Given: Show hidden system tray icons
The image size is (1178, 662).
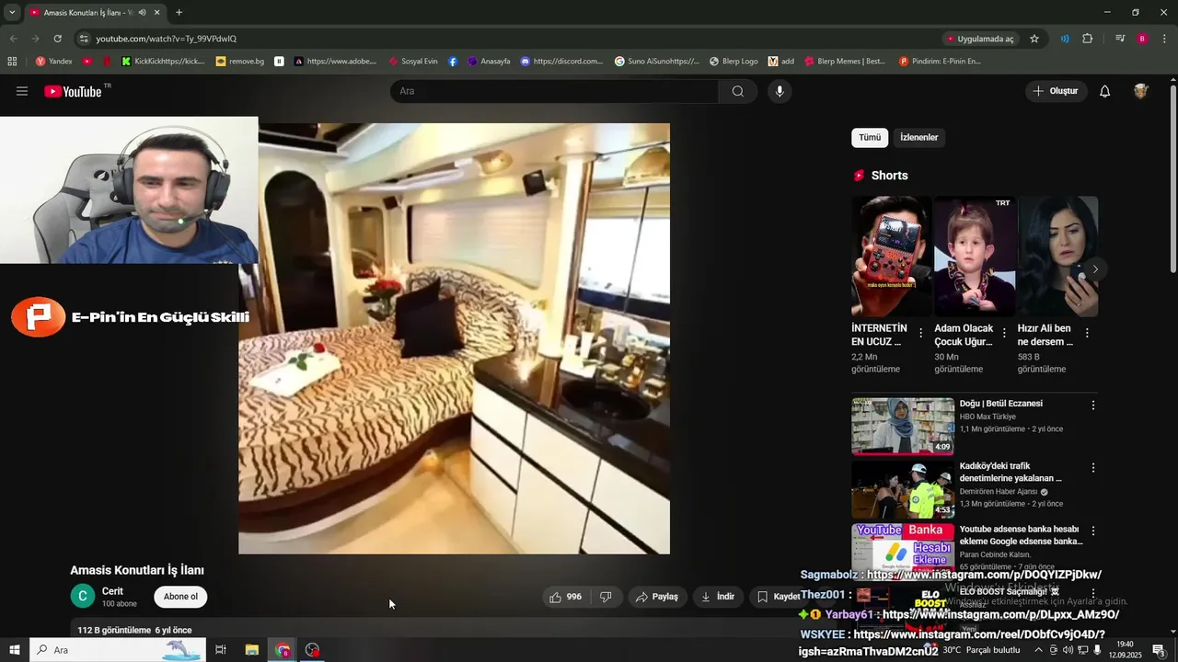Looking at the screenshot, I should 1039,650.
